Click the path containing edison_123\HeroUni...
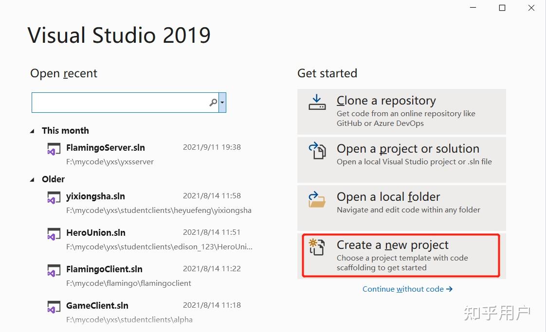Image resolution: width=546 pixels, height=332 pixels. click(x=160, y=247)
